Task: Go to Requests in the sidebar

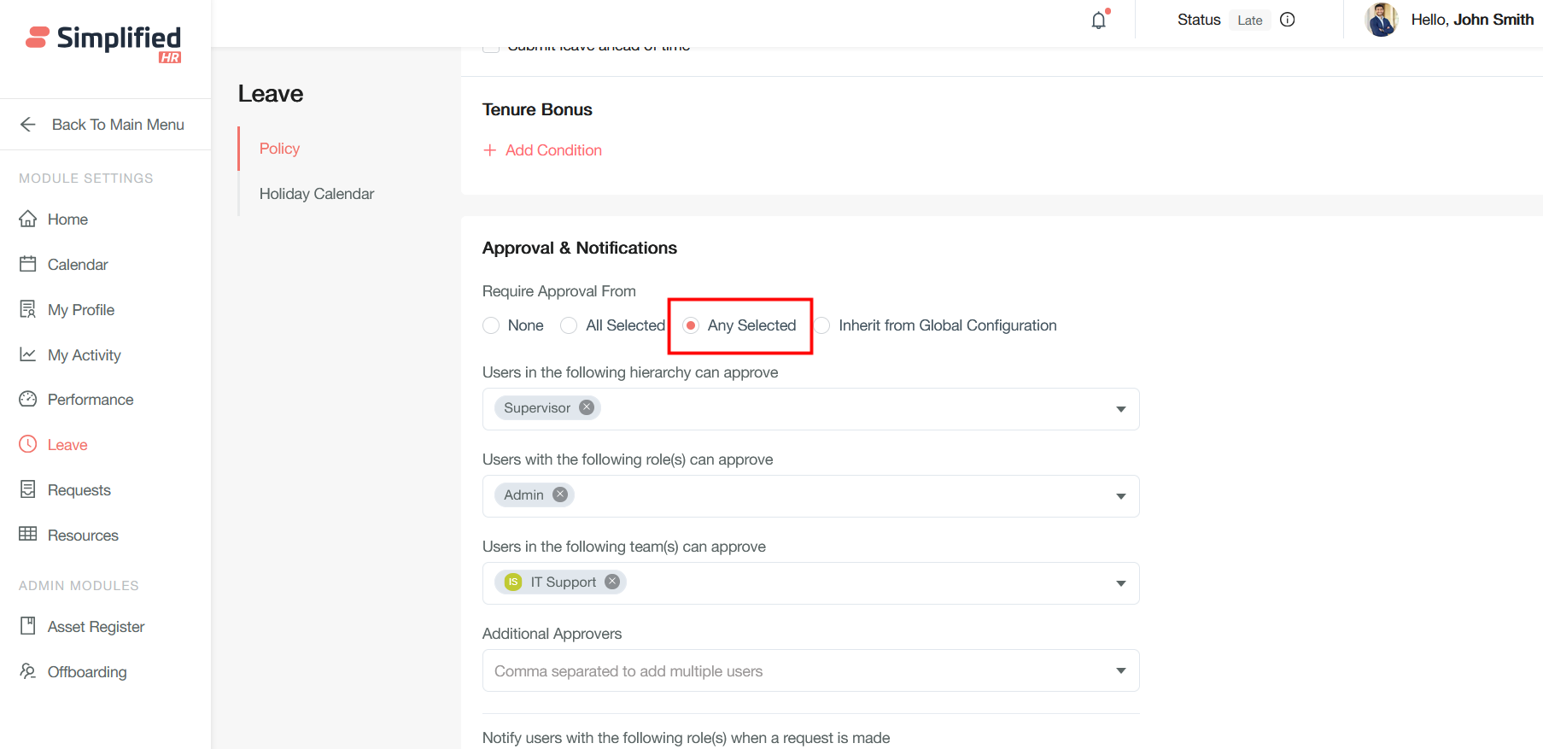Action: pyautogui.click(x=79, y=490)
